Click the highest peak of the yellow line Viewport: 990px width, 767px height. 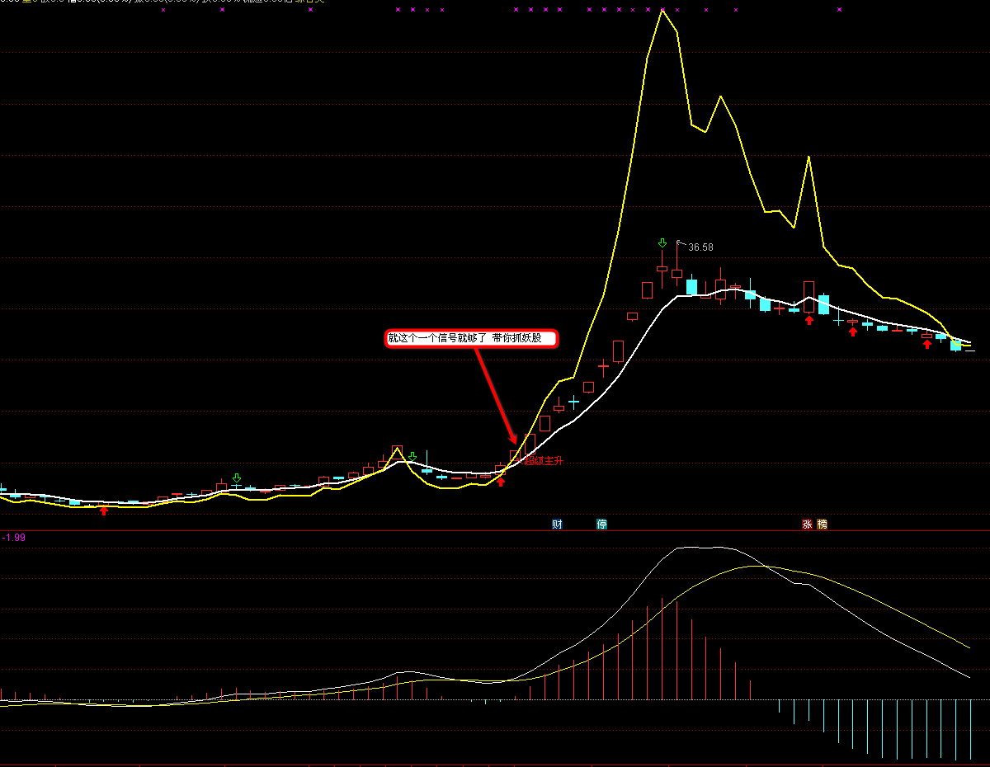pyautogui.click(x=662, y=10)
